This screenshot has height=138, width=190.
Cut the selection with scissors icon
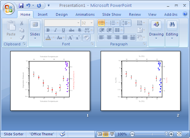pos(22,23)
